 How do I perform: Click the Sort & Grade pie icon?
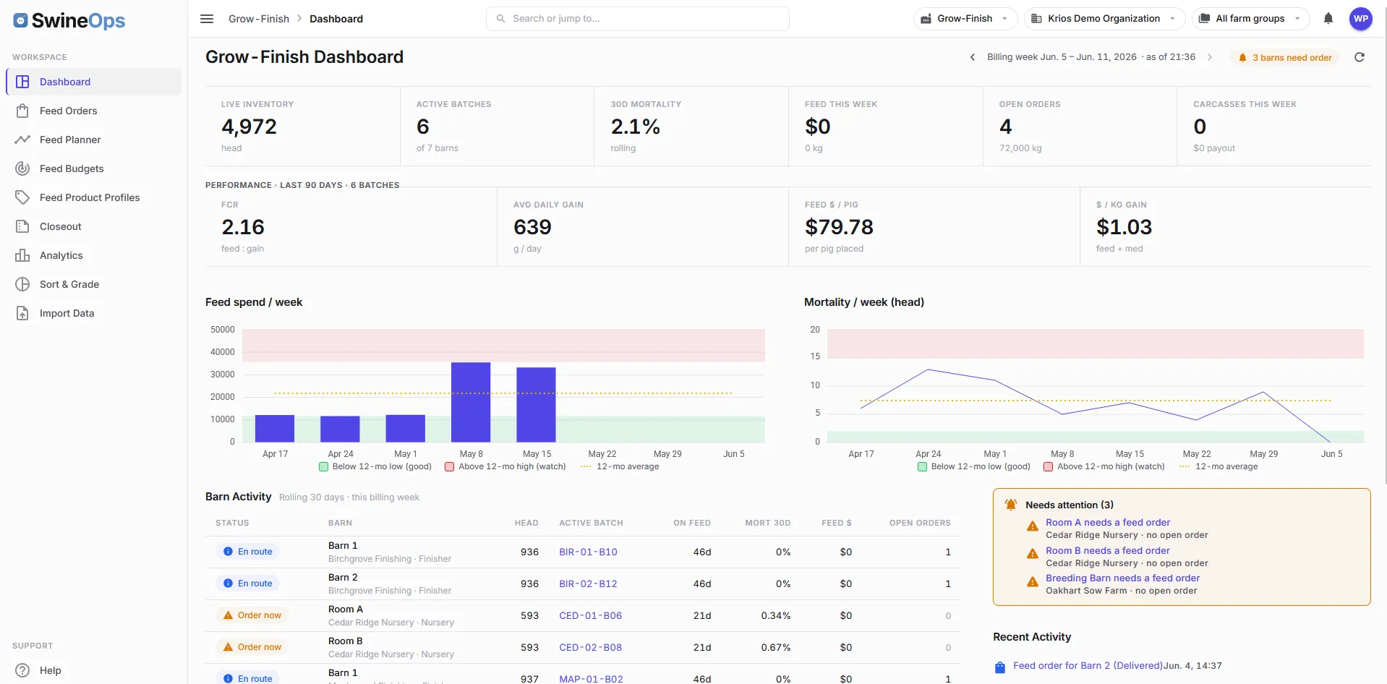click(22, 284)
